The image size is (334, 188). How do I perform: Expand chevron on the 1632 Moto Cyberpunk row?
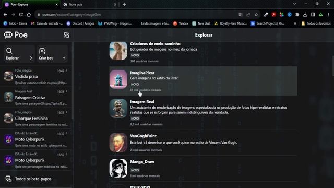click(67, 133)
